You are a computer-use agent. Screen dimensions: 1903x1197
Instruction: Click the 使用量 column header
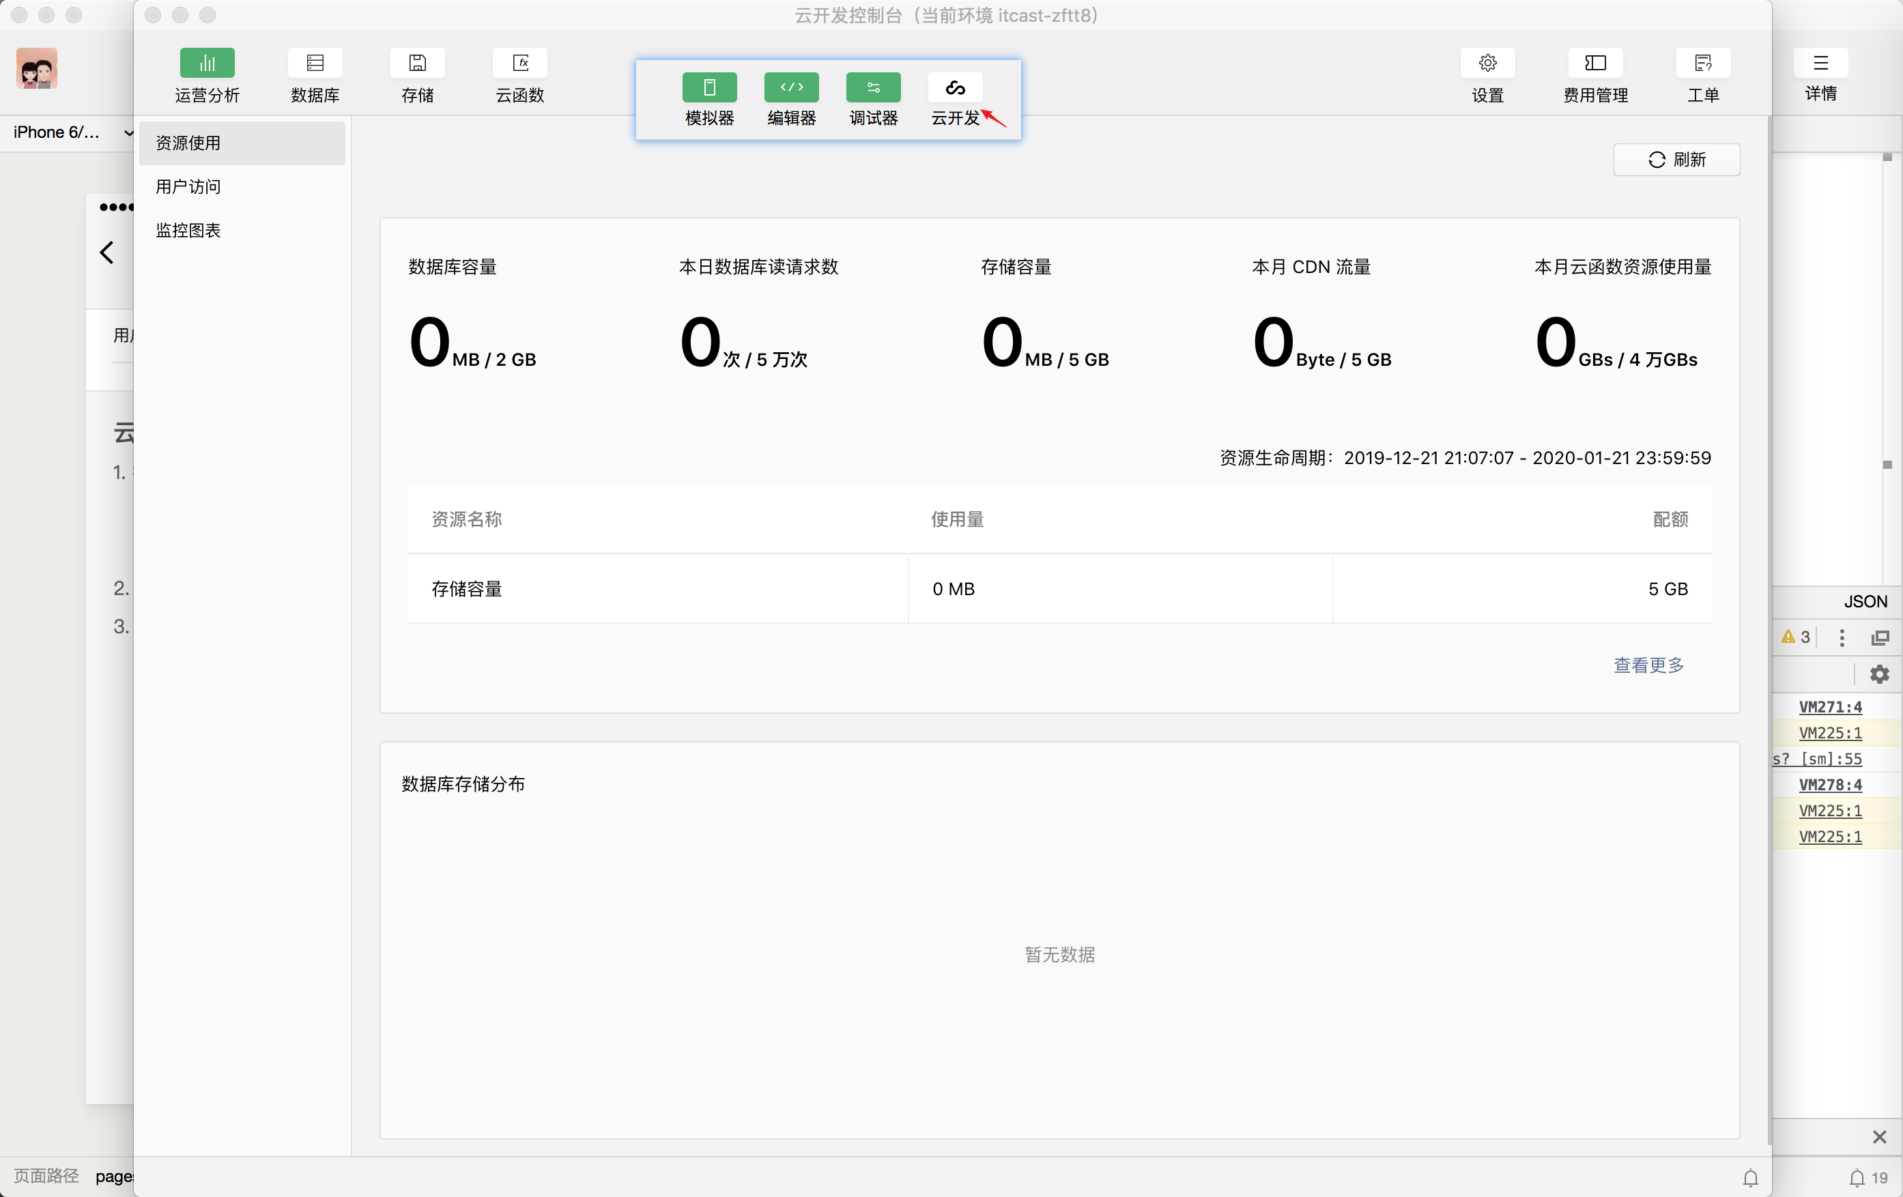(957, 519)
